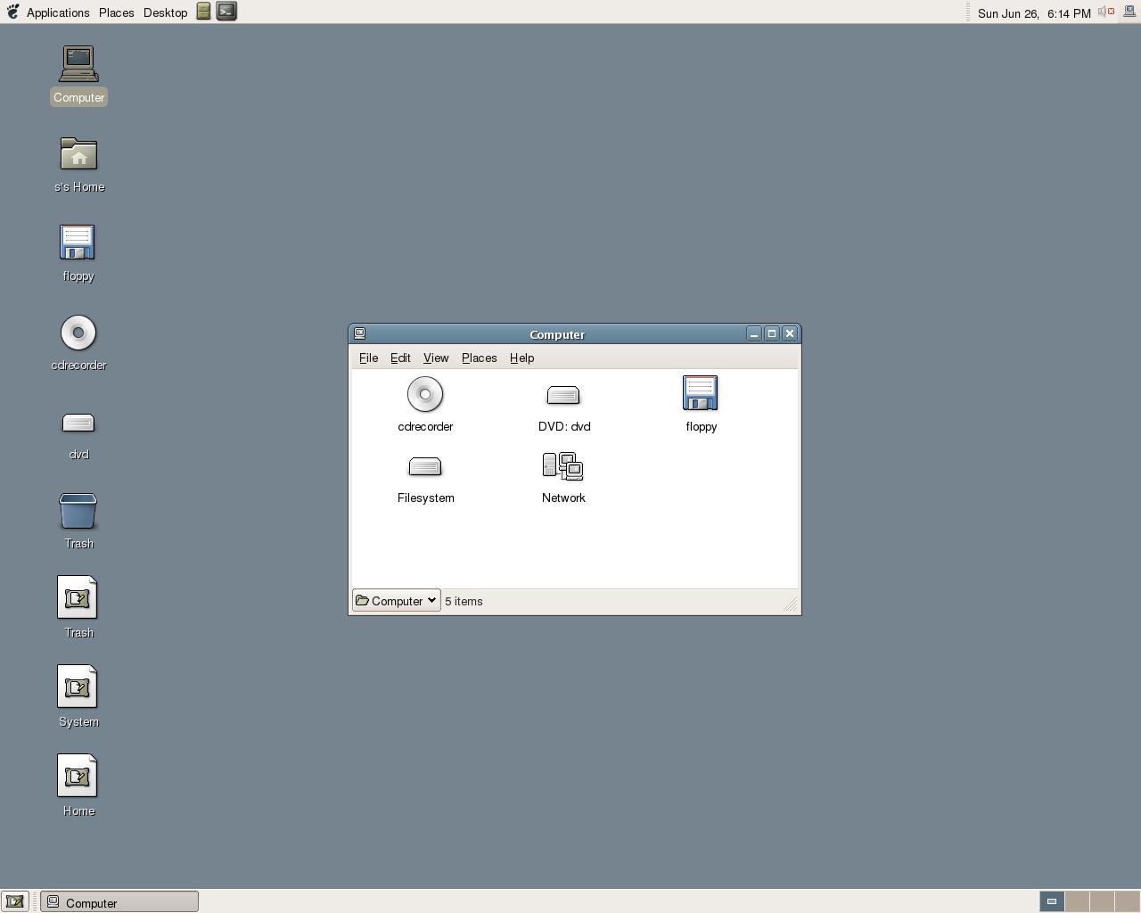Screen dimensions: 1141x913
Task: Click the Computer window title bar text
Action: pos(557,334)
